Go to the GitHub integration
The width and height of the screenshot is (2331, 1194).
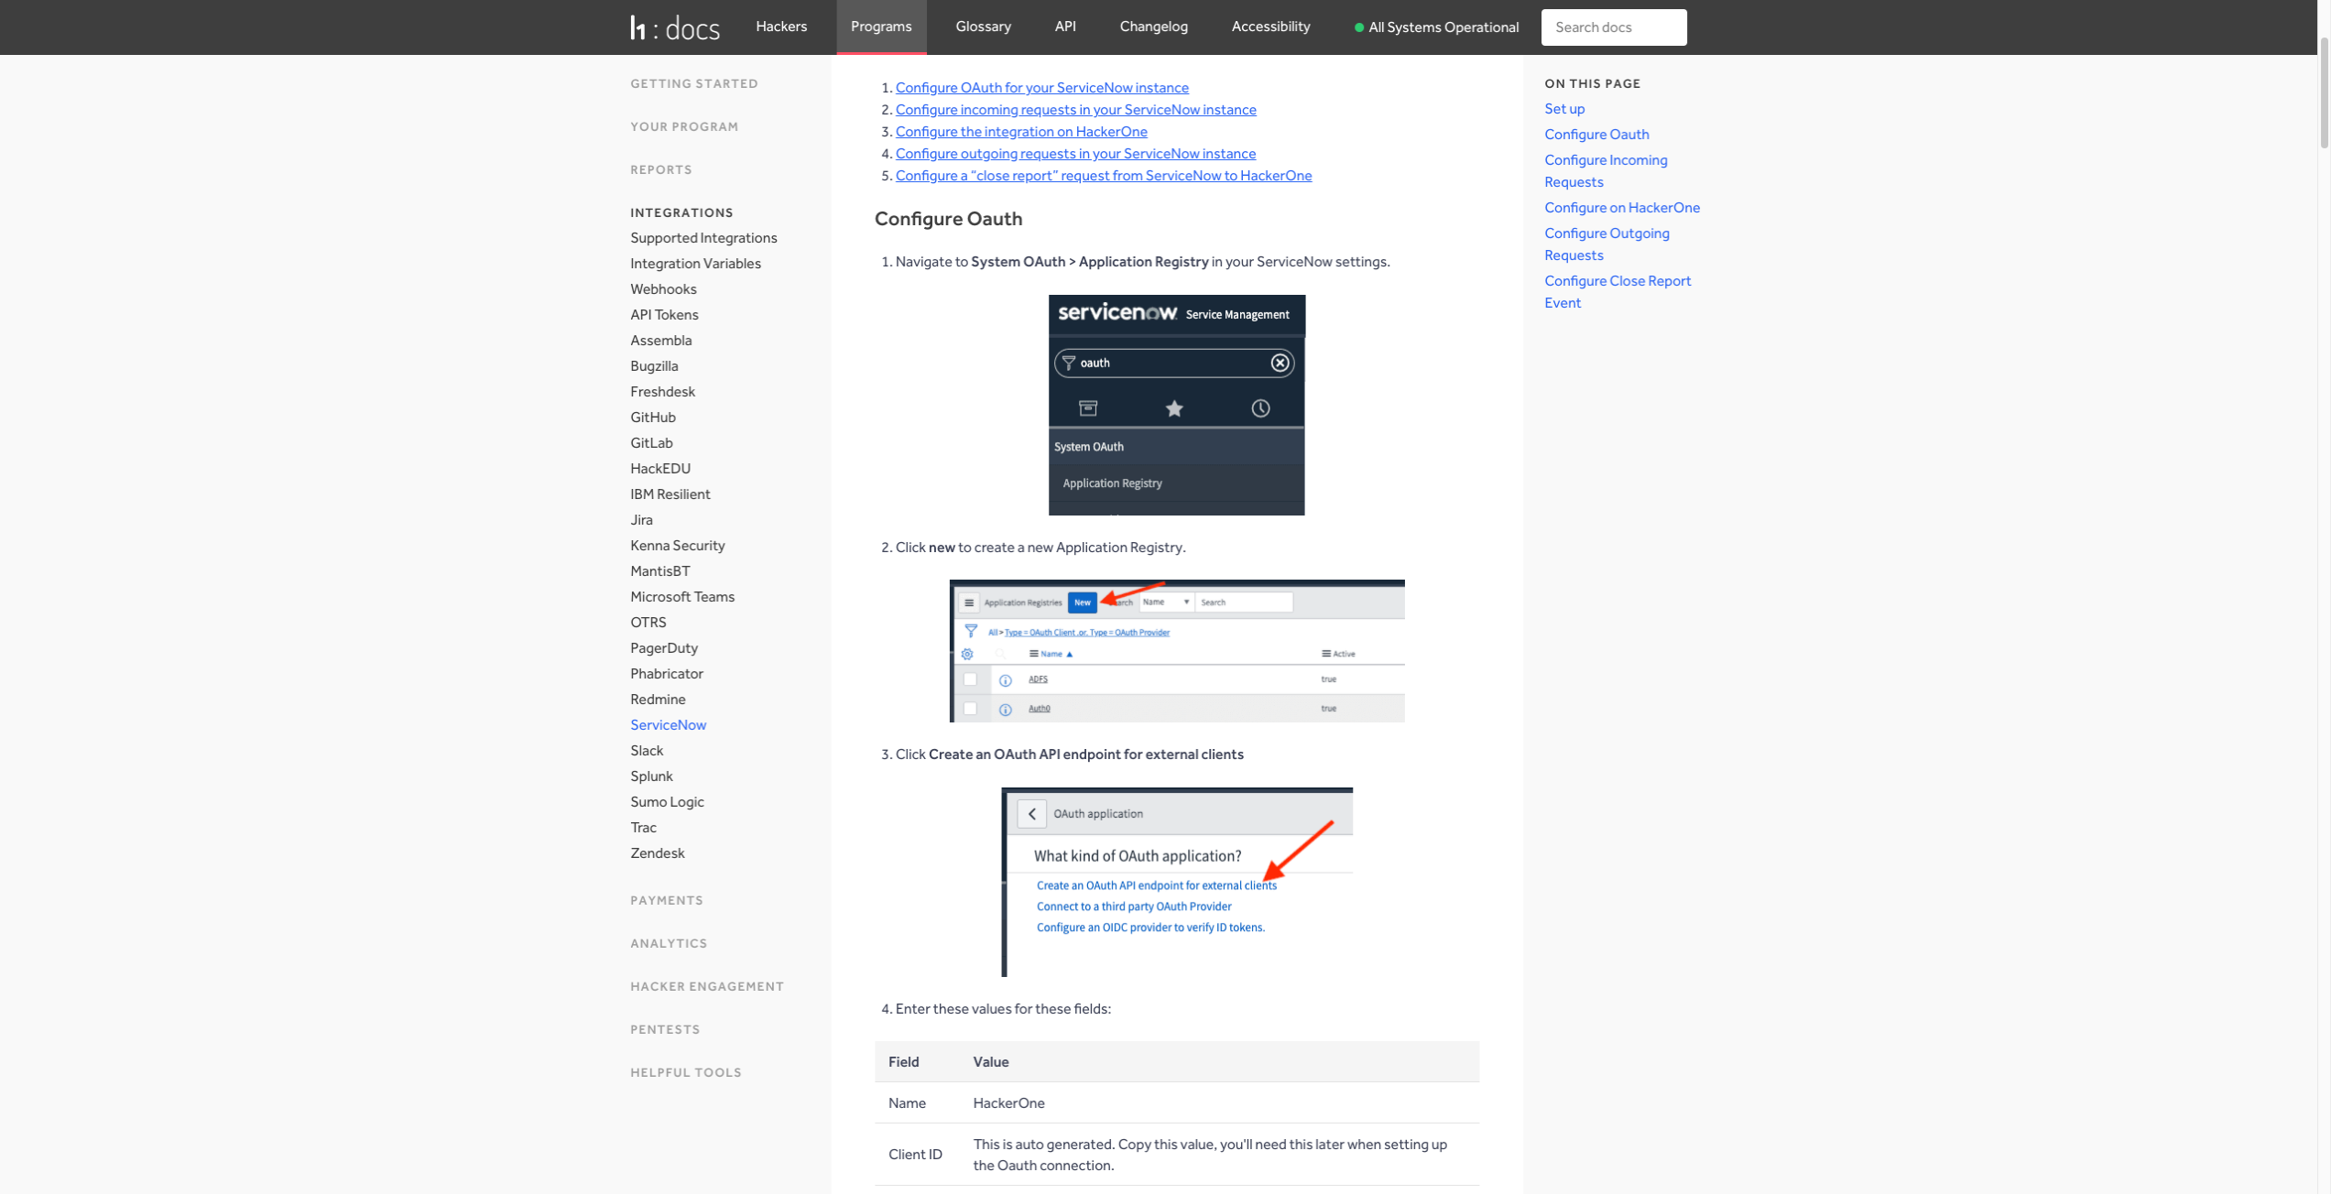click(653, 418)
